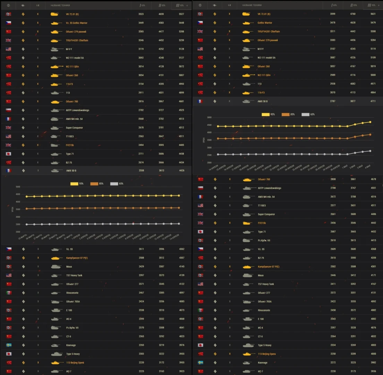The image size is (383, 375).
Task: Click yellow 95% color swatch in right chart legend
Action: (x=266, y=115)
